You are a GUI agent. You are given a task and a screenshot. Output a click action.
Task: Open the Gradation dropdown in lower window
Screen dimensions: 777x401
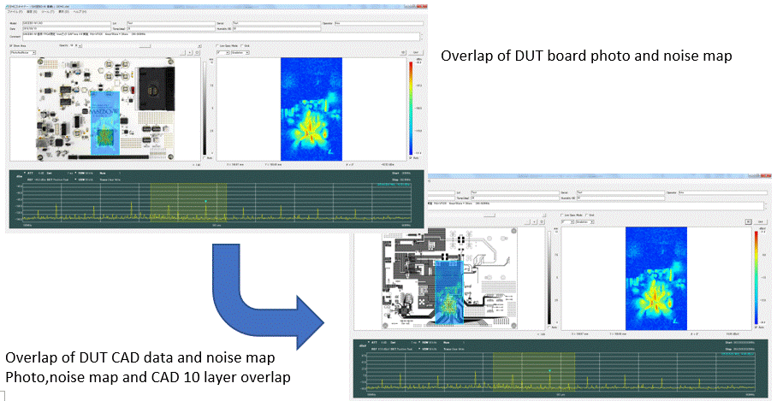click(584, 221)
